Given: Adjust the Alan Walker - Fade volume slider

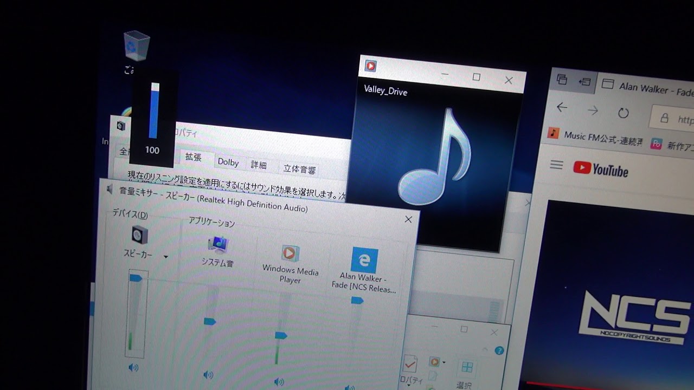Looking at the screenshot, I should click(357, 301).
